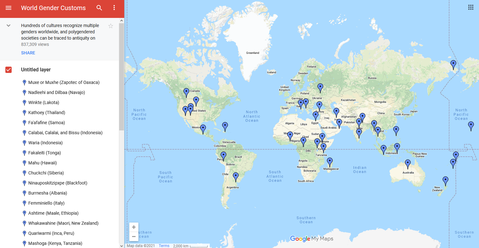Select Mahu (Hawaii) entry
The height and width of the screenshot is (248, 479).
pyautogui.click(x=42, y=163)
